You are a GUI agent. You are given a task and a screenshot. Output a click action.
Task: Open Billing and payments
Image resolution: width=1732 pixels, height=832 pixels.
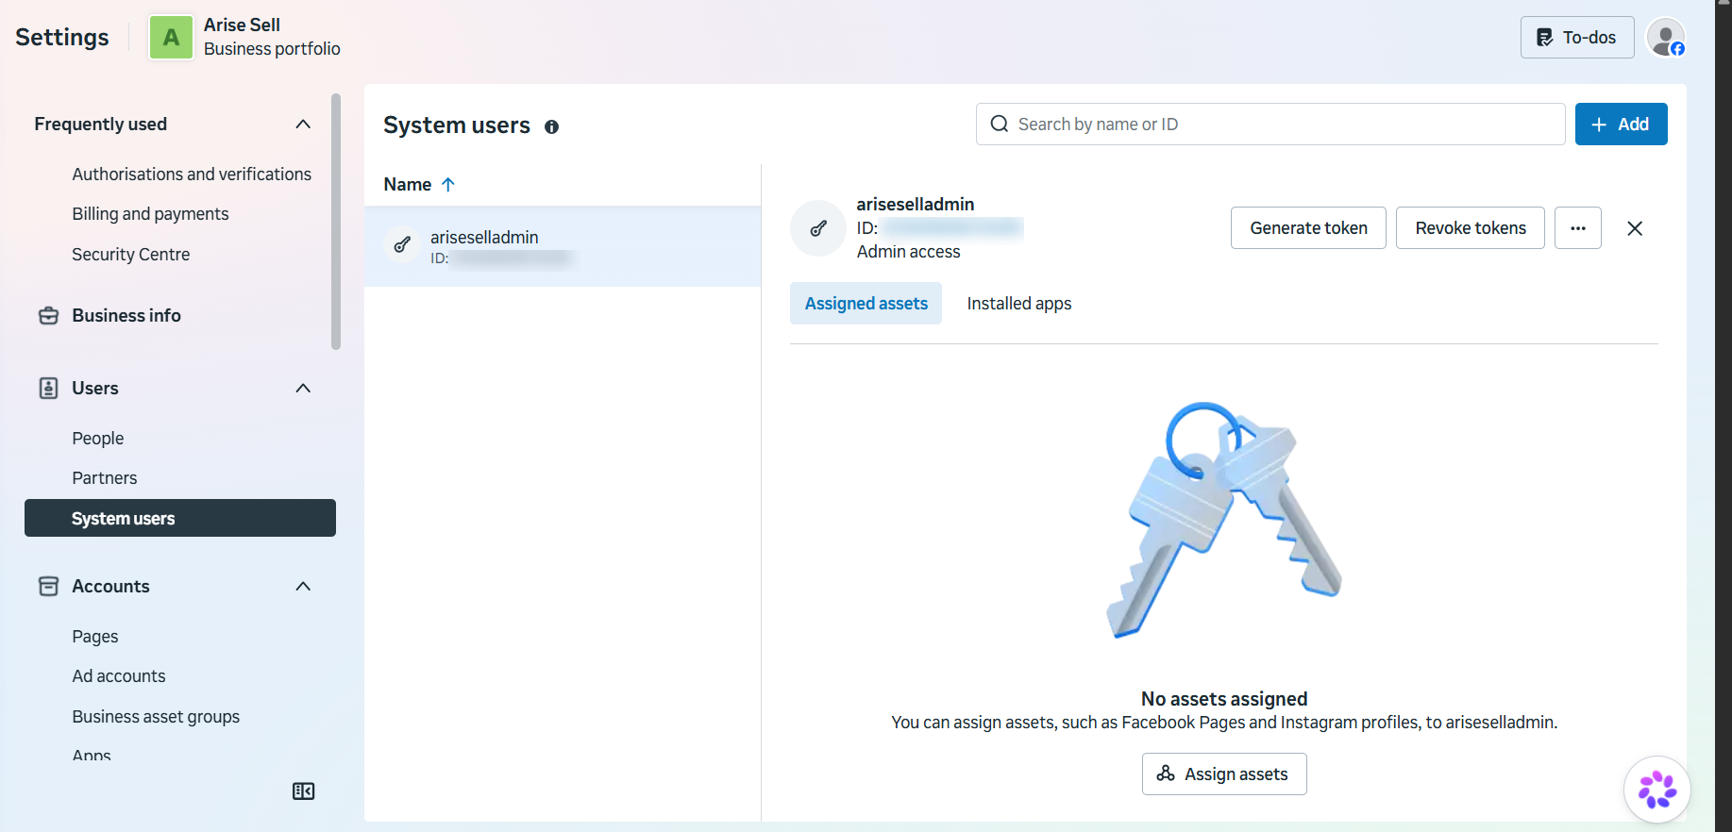coord(150,214)
